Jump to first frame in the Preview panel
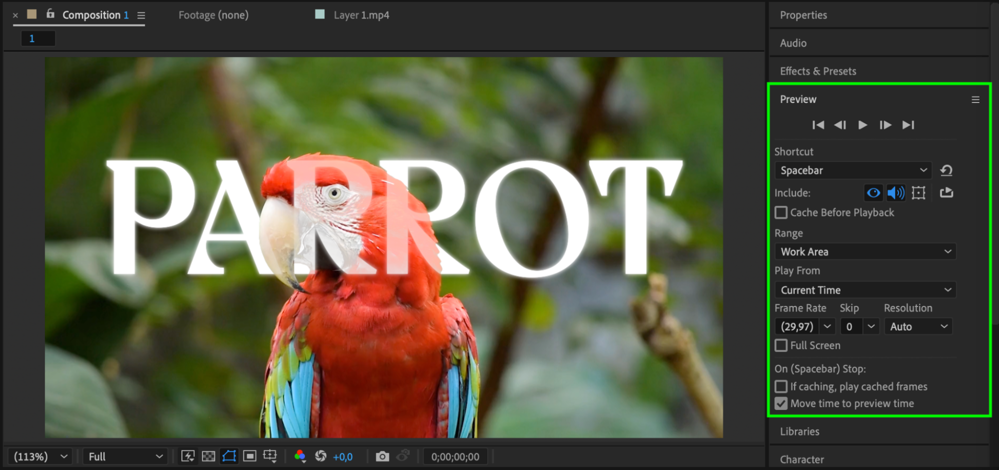Viewport: 999px width, 470px height. [x=818, y=125]
